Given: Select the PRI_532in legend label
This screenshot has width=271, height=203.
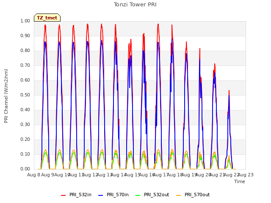Looking at the screenshot, I should pos(80,195).
